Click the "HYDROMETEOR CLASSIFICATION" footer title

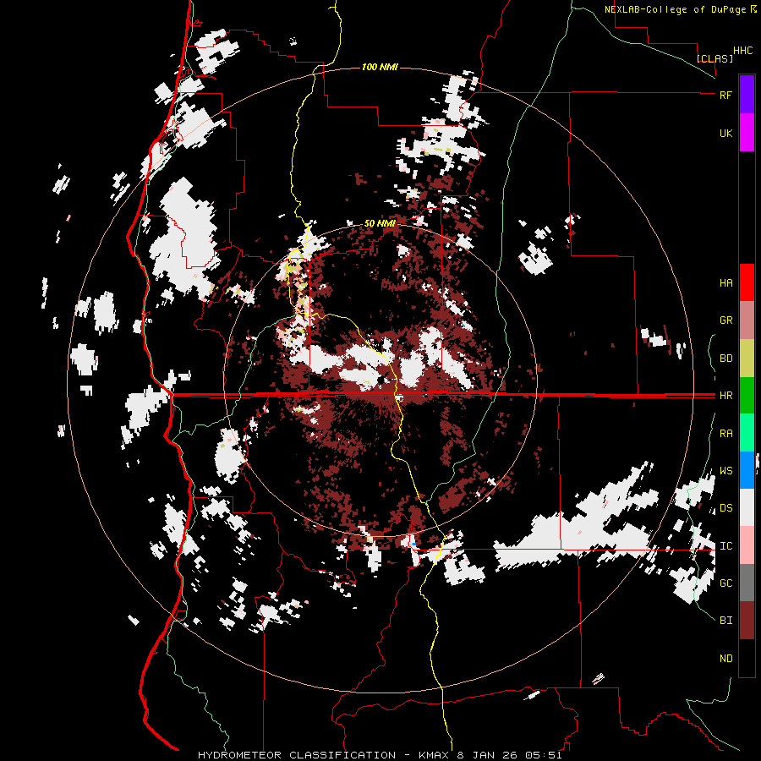297,755
